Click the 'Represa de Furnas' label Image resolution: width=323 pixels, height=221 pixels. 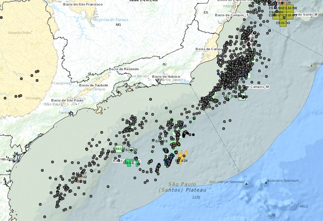tap(111, 20)
